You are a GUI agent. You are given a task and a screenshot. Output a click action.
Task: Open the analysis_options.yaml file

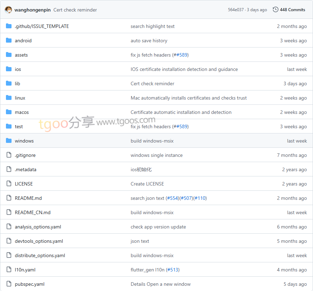point(38,227)
